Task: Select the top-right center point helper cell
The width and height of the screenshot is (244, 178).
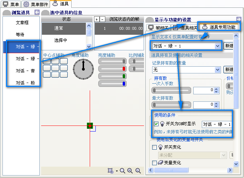Action: (x=64, y=61)
